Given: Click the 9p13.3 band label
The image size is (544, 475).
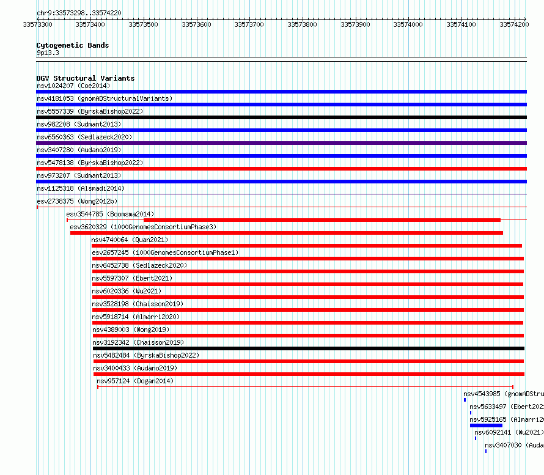Looking at the screenshot, I should click(x=48, y=53).
